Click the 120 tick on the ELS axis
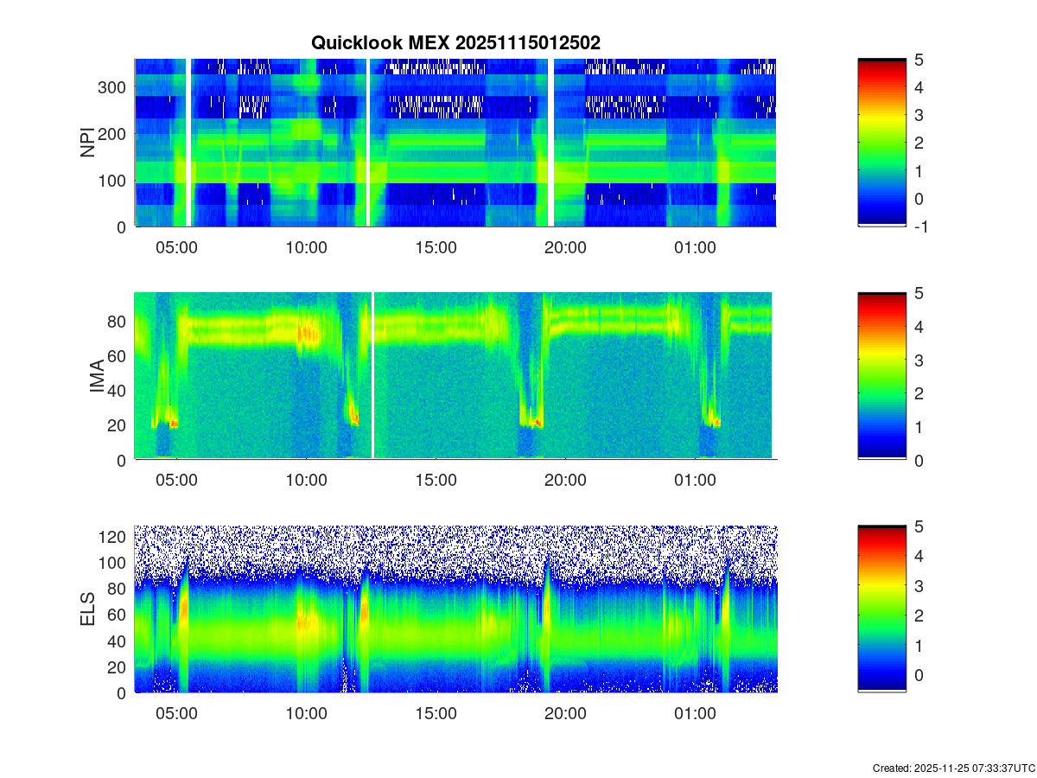 point(114,537)
